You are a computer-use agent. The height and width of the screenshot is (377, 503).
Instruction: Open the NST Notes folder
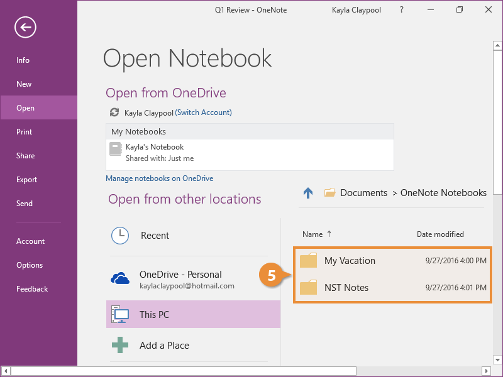coord(346,288)
